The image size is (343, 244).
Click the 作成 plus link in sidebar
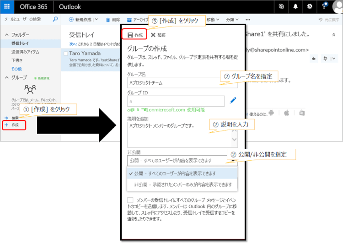click(x=14, y=125)
